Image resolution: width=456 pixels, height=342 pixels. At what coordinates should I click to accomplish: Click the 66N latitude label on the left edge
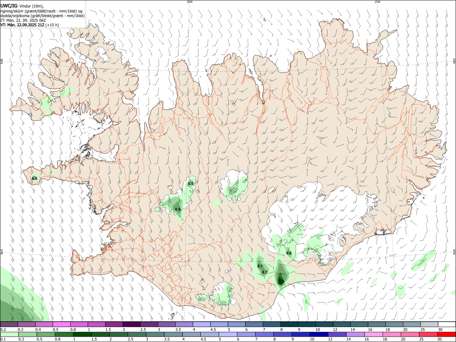pos(2,62)
